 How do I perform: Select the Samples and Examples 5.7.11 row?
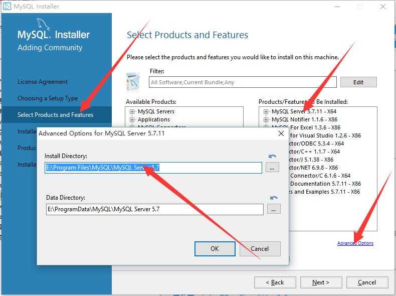[324, 192]
